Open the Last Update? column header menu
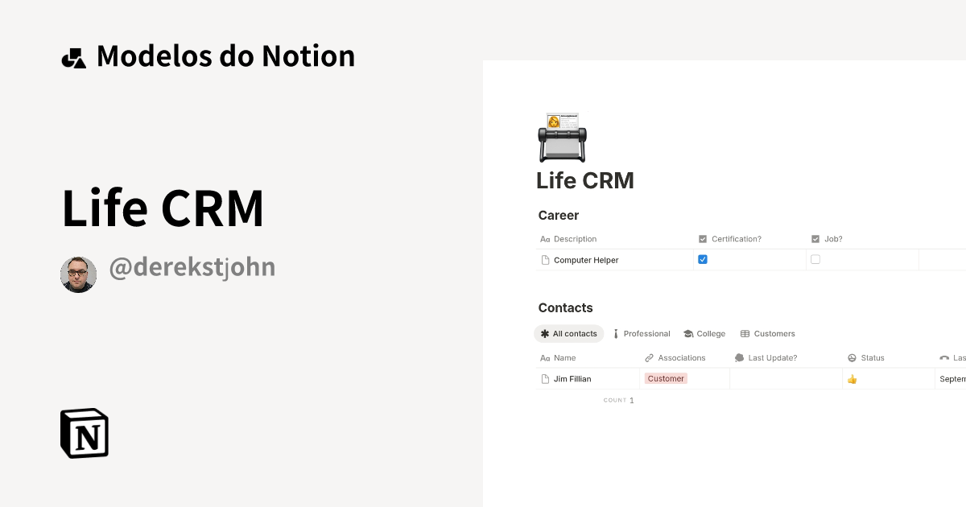 tap(766, 357)
